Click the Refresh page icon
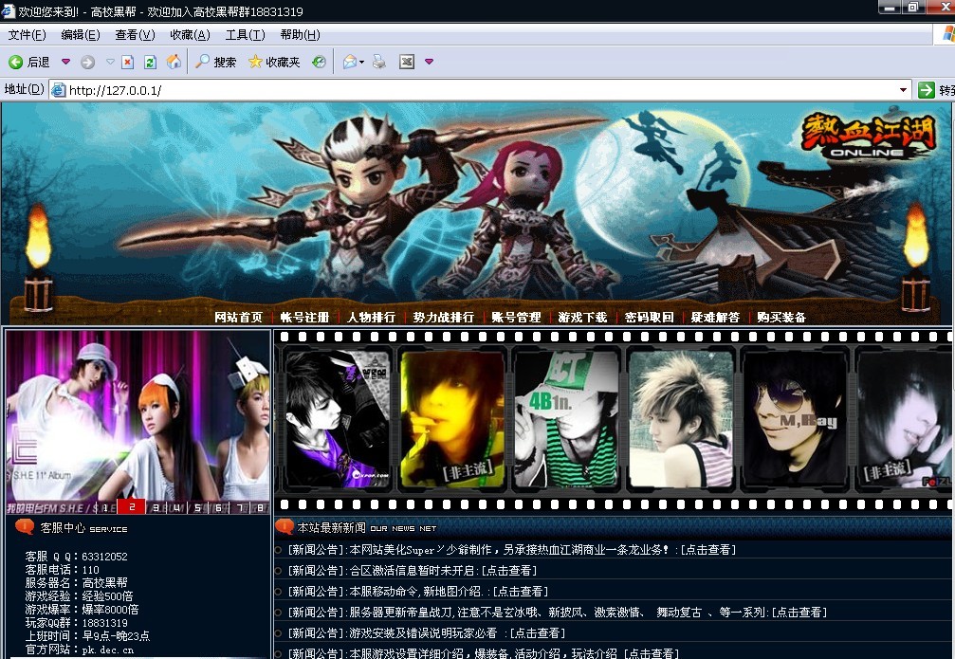Image resolution: width=955 pixels, height=659 pixels. (150, 63)
